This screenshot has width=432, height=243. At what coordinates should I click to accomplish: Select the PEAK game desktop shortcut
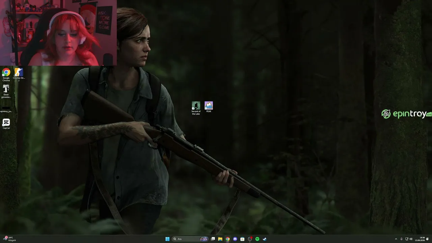click(x=209, y=107)
